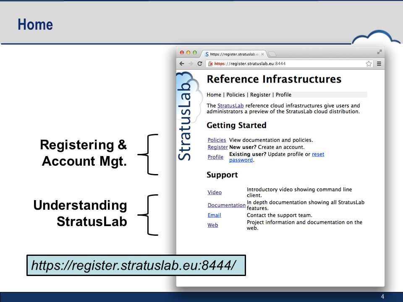Click the insecure https lock icon

pos(210,64)
